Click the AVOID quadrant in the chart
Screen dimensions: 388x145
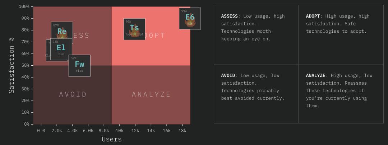tap(73, 94)
